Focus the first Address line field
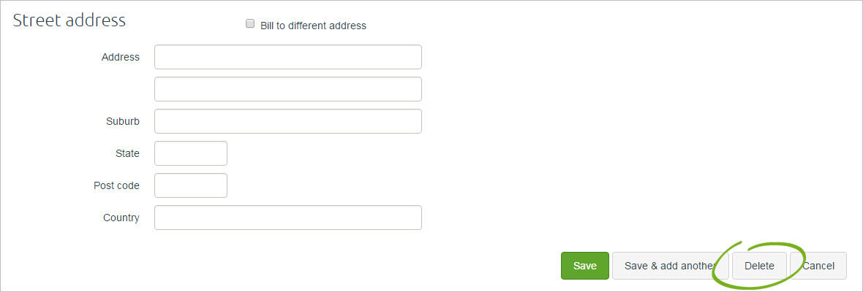 pyautogui.click(x=287, y=57)
